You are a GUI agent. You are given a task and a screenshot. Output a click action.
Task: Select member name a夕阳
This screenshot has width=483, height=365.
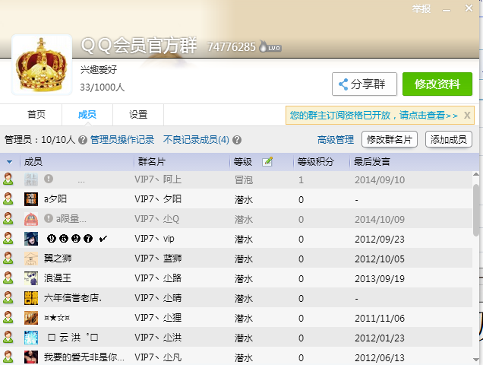pos(55,199)
